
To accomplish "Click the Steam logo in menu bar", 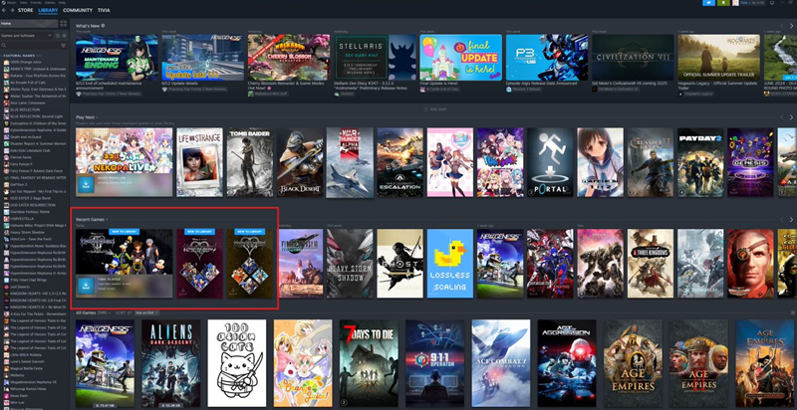I will click(3, 3).
